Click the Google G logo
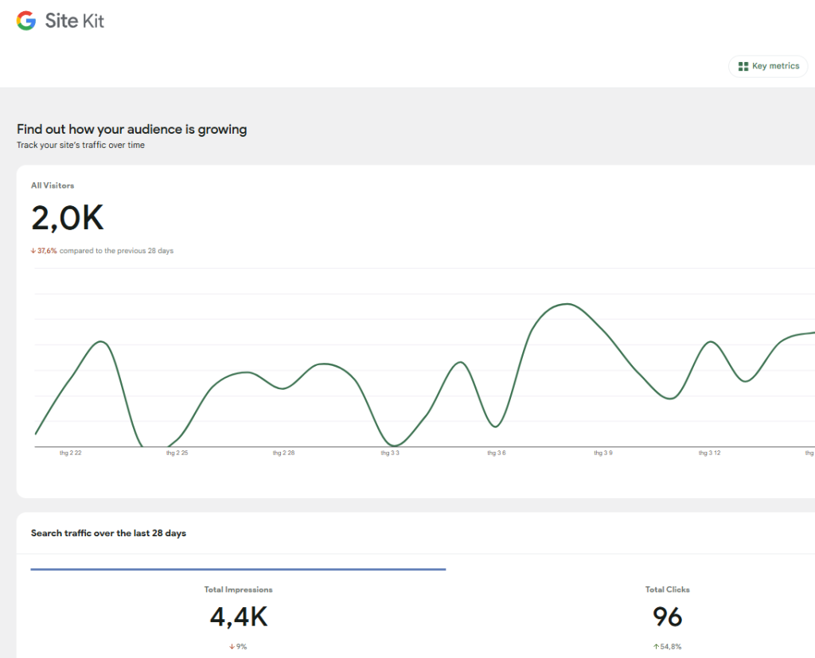Image resolution: width=815 pixels, height=658 pixels. pyautogui.click(x=26, y=21)
